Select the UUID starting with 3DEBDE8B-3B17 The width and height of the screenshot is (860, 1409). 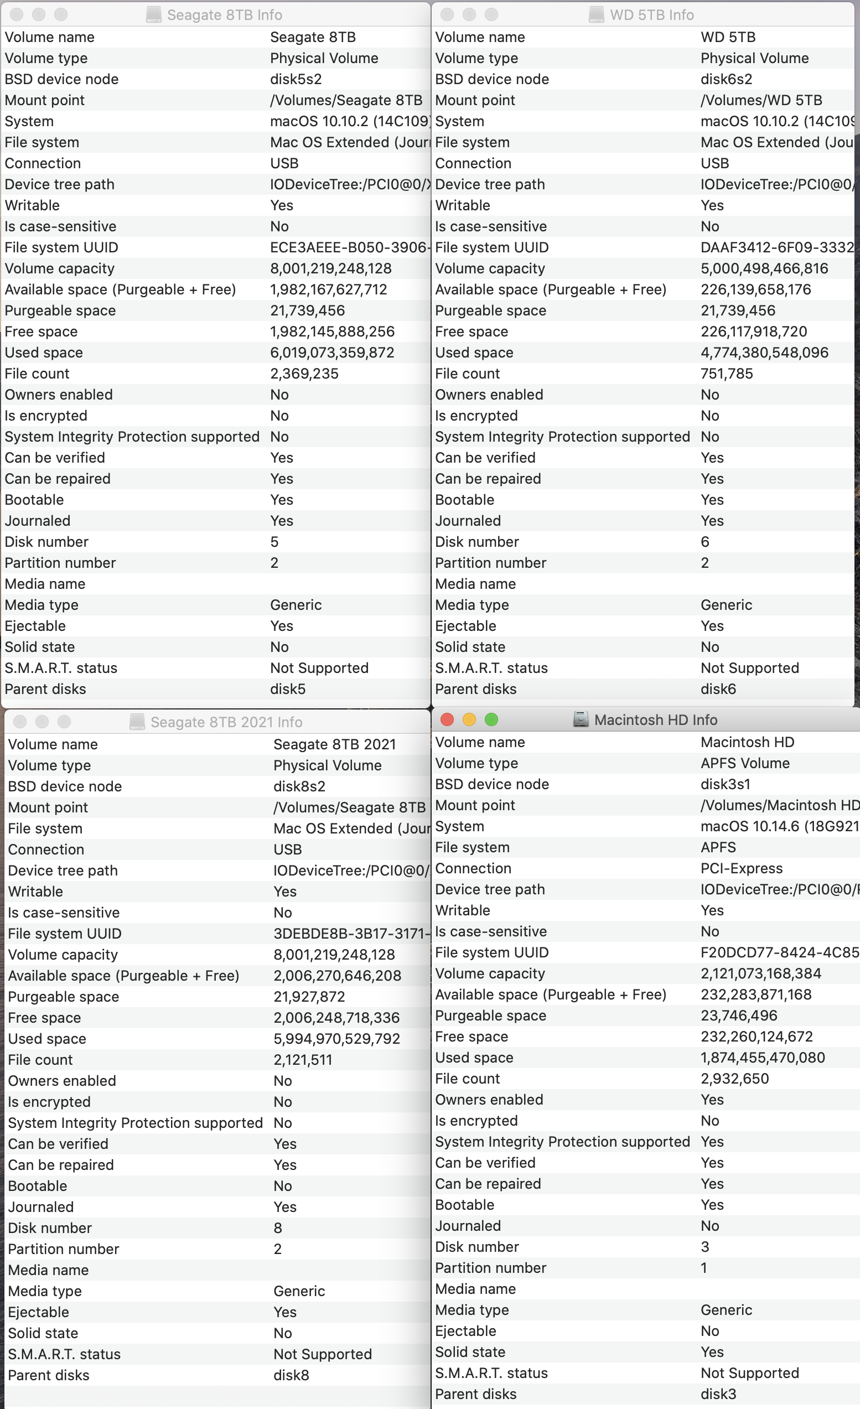coord(351,934)
